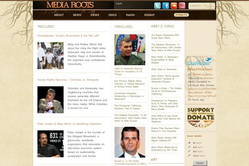The image size is (249, 166).
Task: Open Abby Martin Responds to NY Times link
Action: pos(164,149)
